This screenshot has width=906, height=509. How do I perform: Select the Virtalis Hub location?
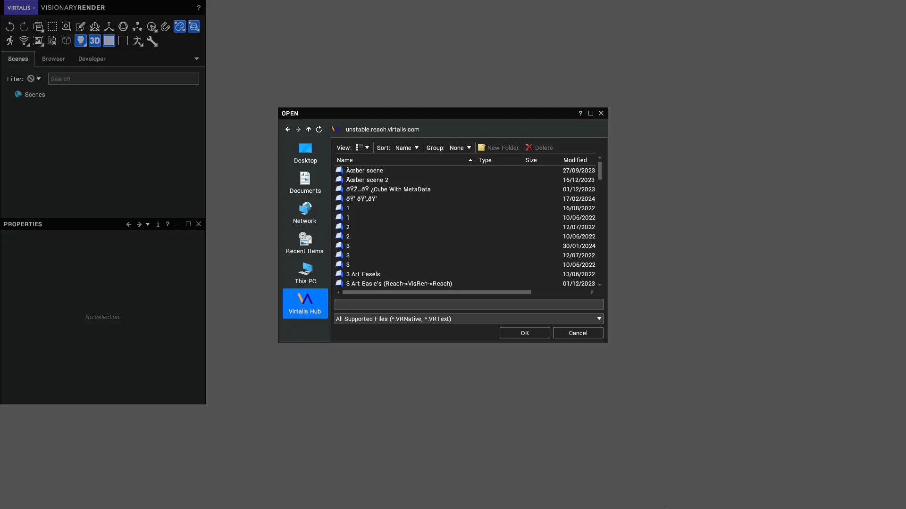(x=305, y=304)
